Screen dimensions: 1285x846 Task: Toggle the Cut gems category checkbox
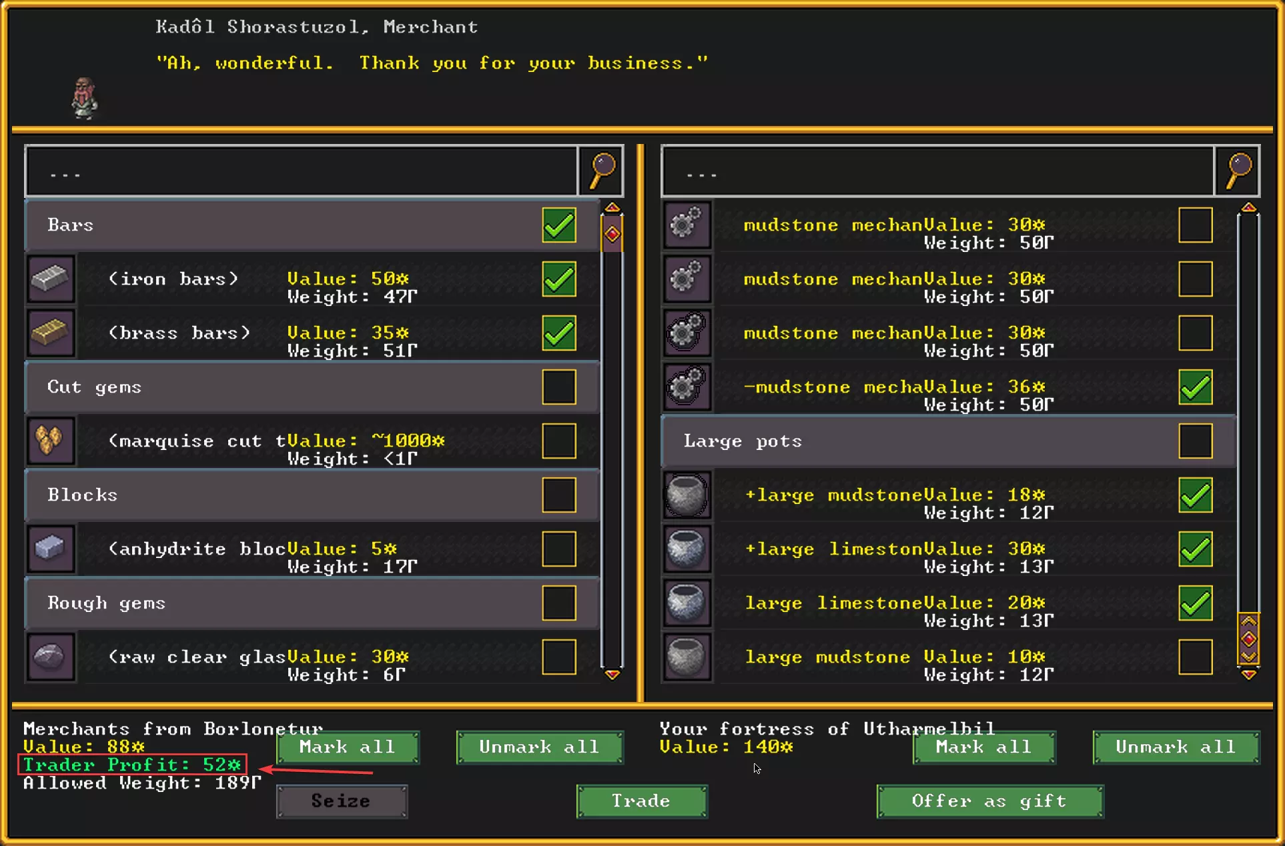tap(558, 387)
